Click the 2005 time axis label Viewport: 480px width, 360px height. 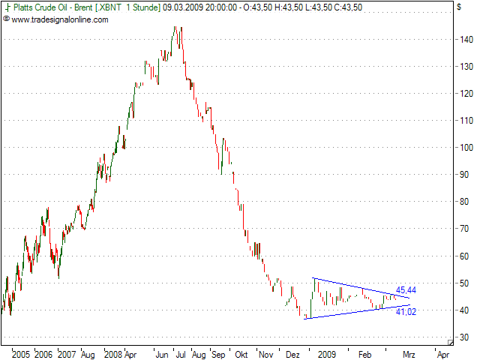[x=21, y=355]
